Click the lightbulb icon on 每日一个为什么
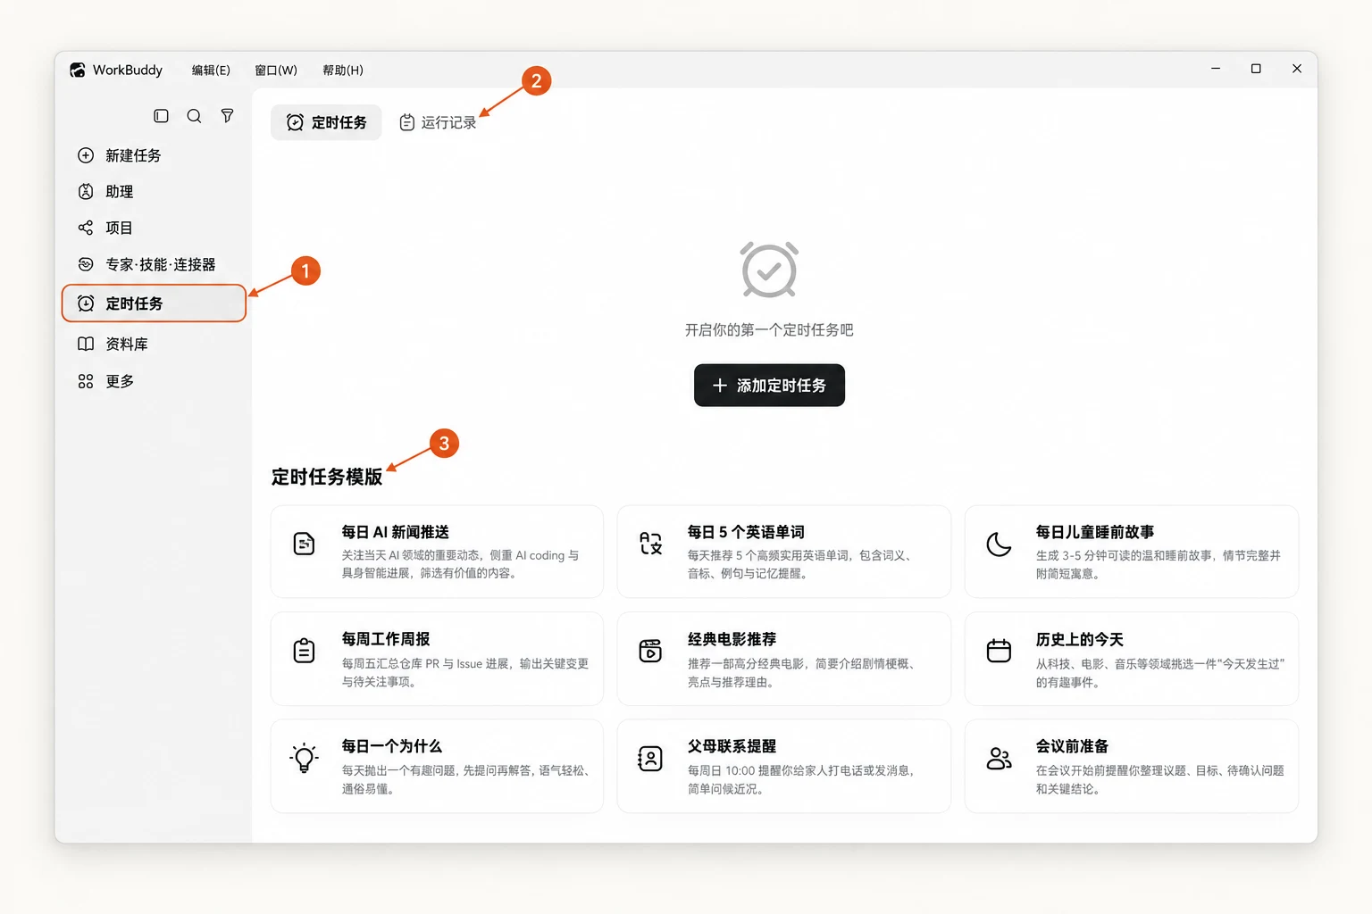This screenshot has width=1372, height=914. tap(305, 758)
